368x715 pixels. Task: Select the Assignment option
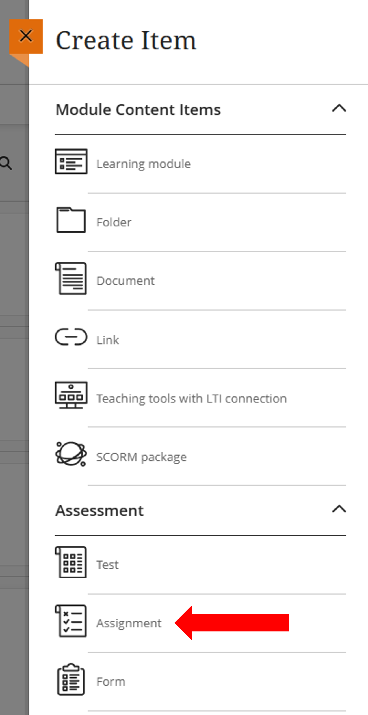click(x=129, y=623)
